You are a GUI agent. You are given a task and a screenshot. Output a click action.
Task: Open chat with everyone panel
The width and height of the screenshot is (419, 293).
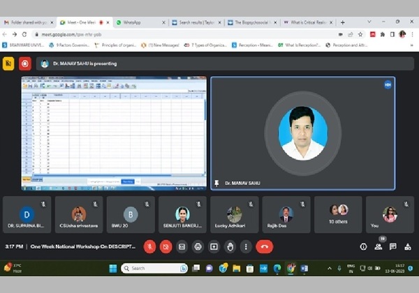pos(392,247)
